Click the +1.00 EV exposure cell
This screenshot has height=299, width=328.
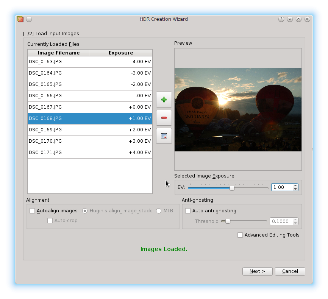(121, 118)
